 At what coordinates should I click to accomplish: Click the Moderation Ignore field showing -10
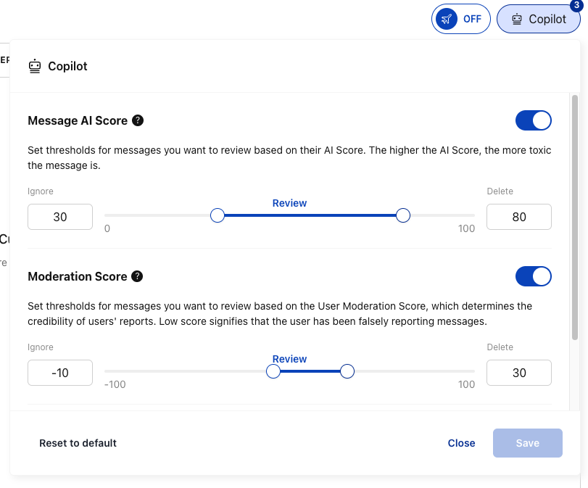pos(60,373)
